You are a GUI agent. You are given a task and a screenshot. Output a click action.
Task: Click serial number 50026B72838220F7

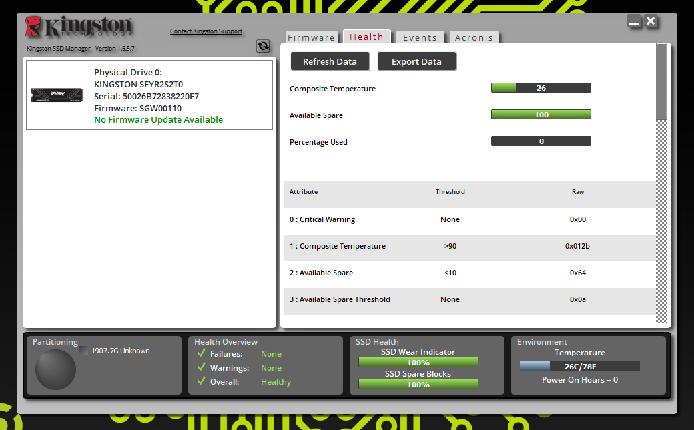[161, 96]
